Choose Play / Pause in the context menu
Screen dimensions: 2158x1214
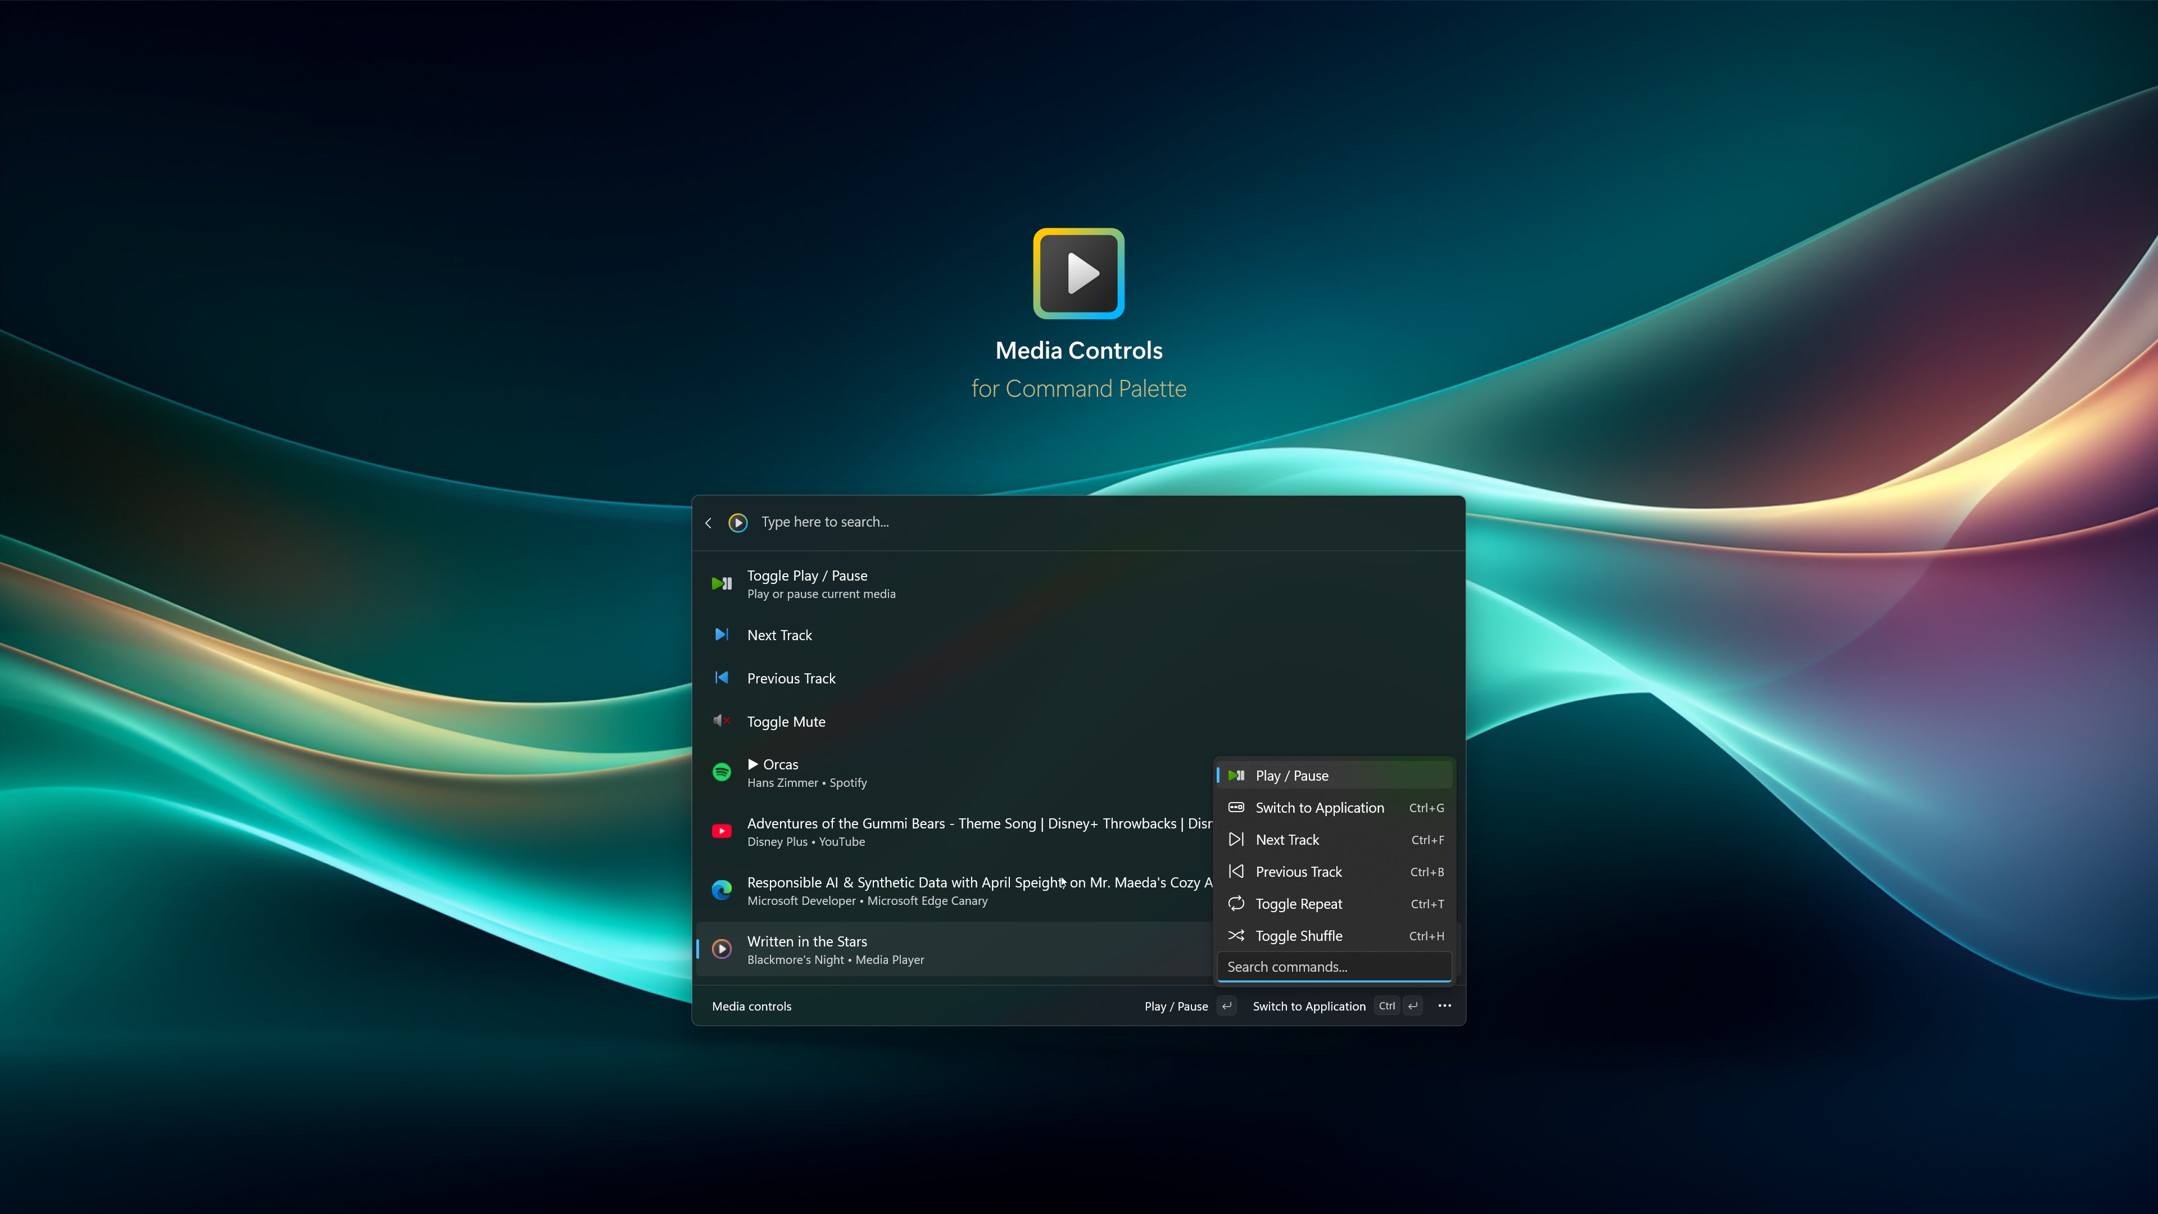coord(1292,776)
